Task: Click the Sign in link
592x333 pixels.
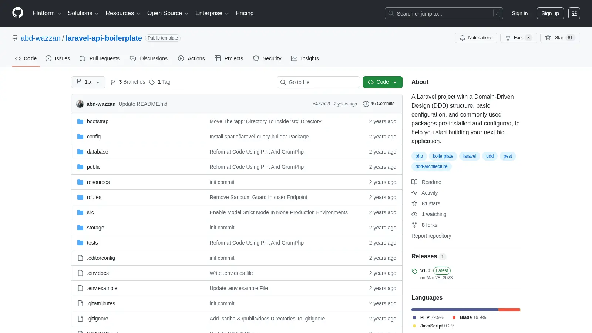Action: click(520, 13)
